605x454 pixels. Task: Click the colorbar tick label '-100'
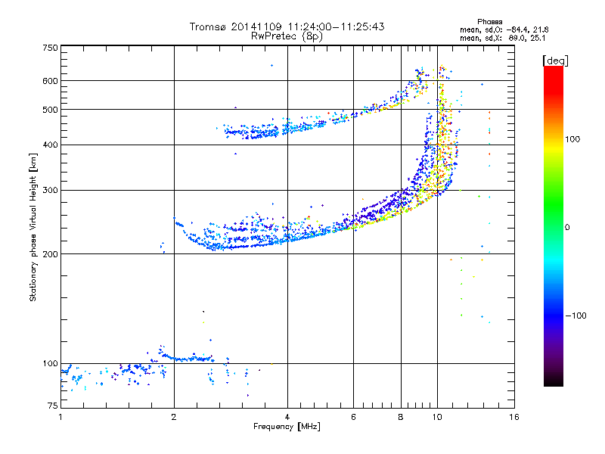[576, 316]
